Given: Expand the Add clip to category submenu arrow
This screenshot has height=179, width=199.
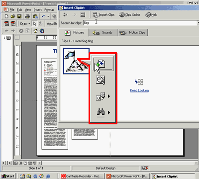Looking at the screenshot, I should [109, 96].
